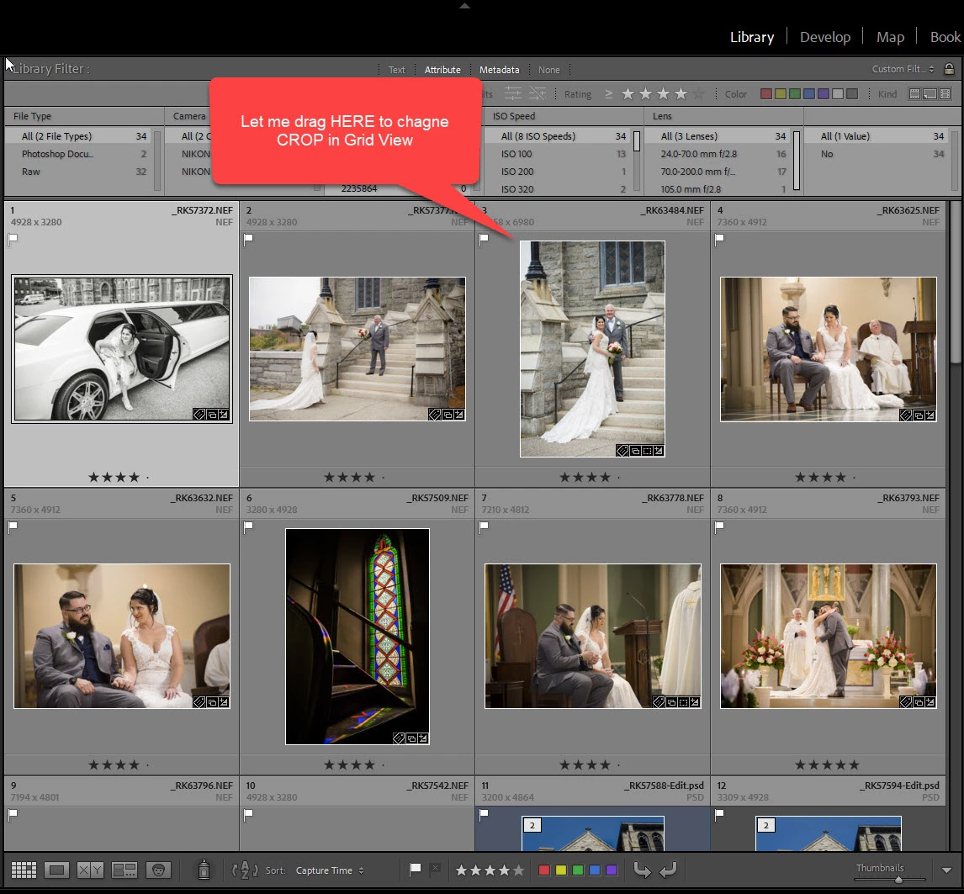964x894 pixels.
Task: Click keyword badge on _RK57509 thumbnail
Action: (x=399, y=738)
